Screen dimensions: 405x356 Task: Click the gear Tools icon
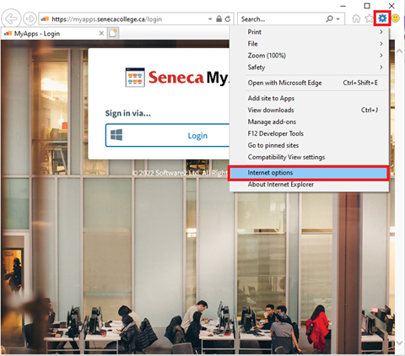[382, 19]
